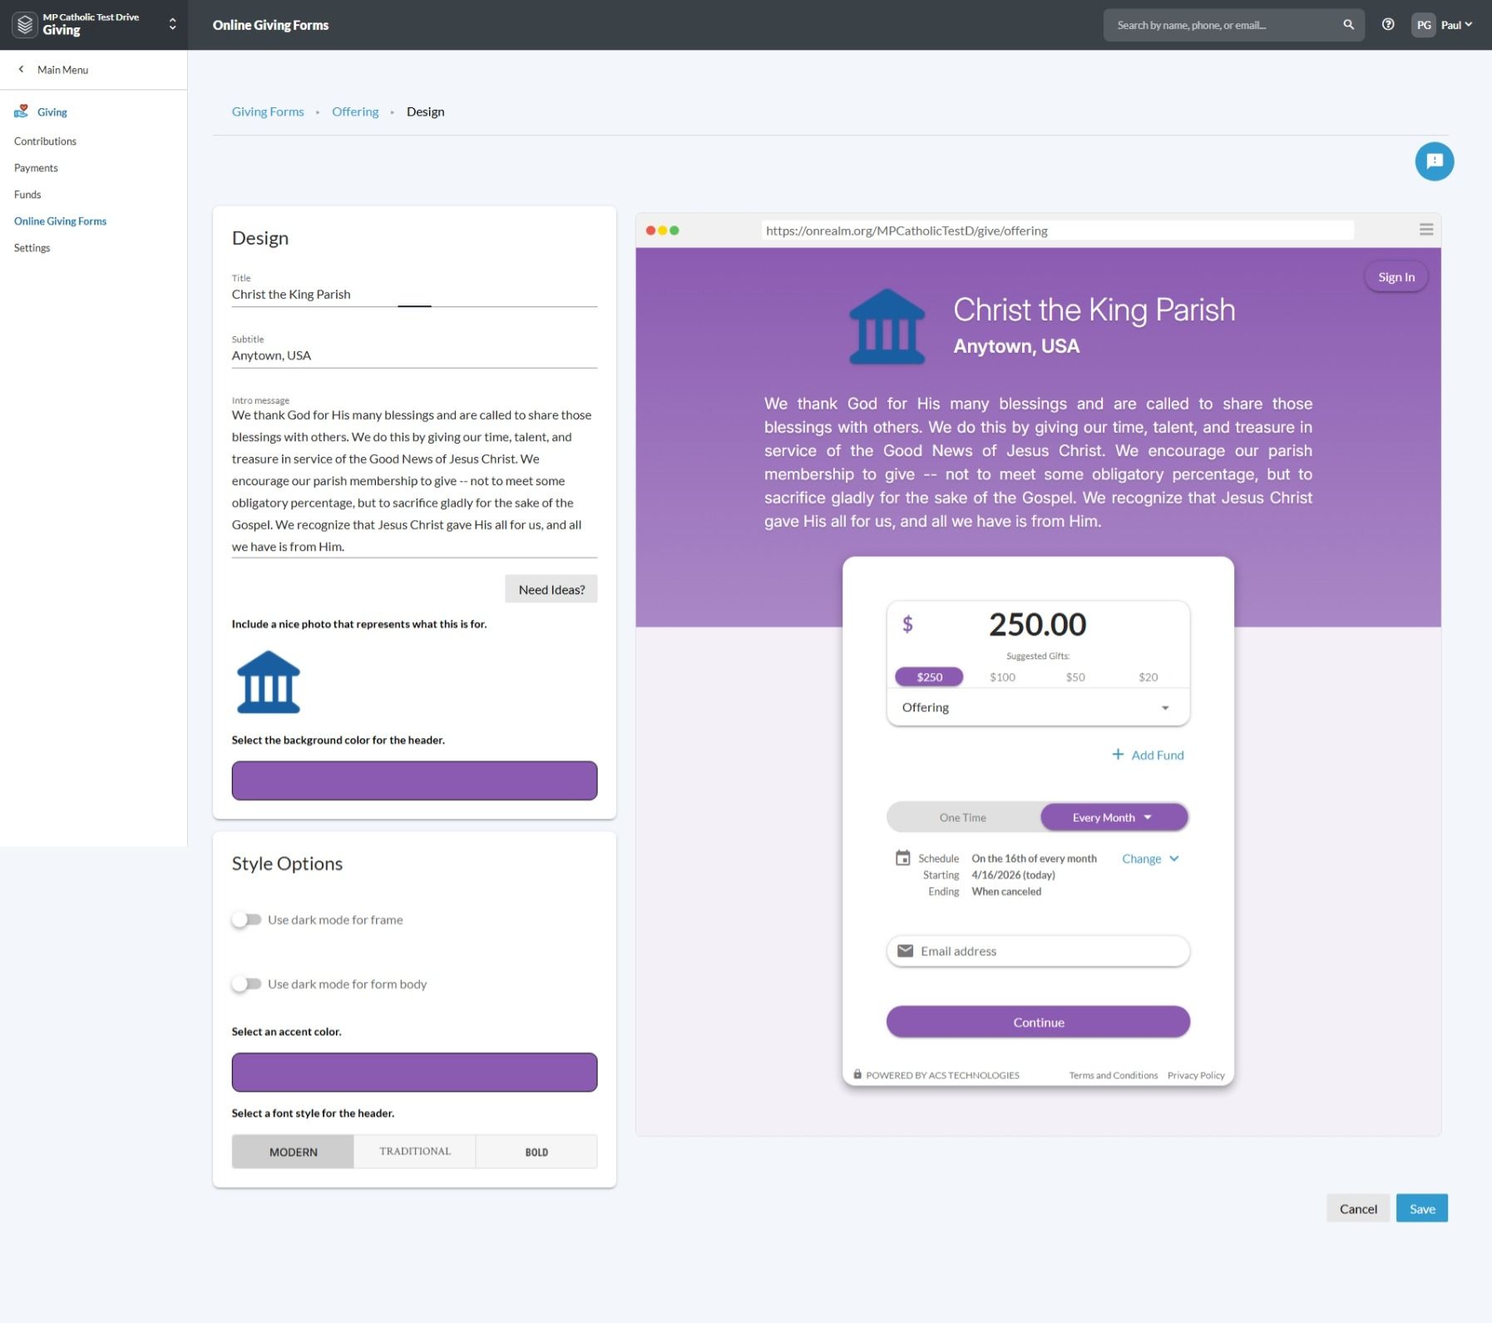Open the blue chat feedback bubble
This screenshot has height=1323, width=1492.
coord(1435,161)
